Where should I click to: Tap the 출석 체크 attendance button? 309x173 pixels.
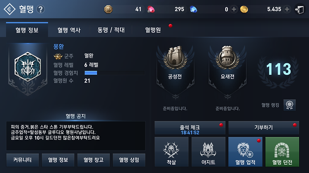(190, 128)
